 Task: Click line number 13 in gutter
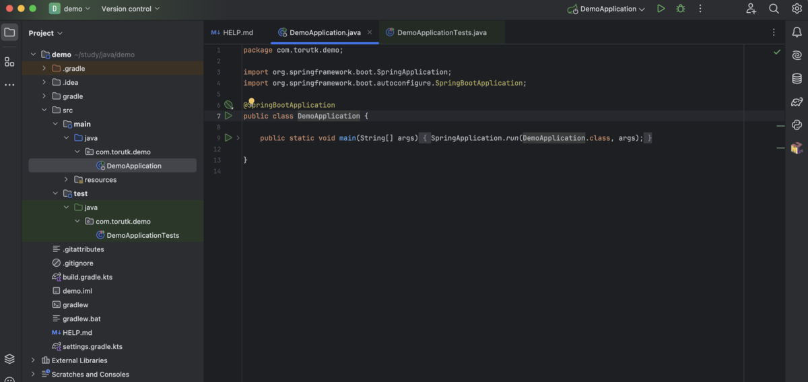[x=218, y=160]
